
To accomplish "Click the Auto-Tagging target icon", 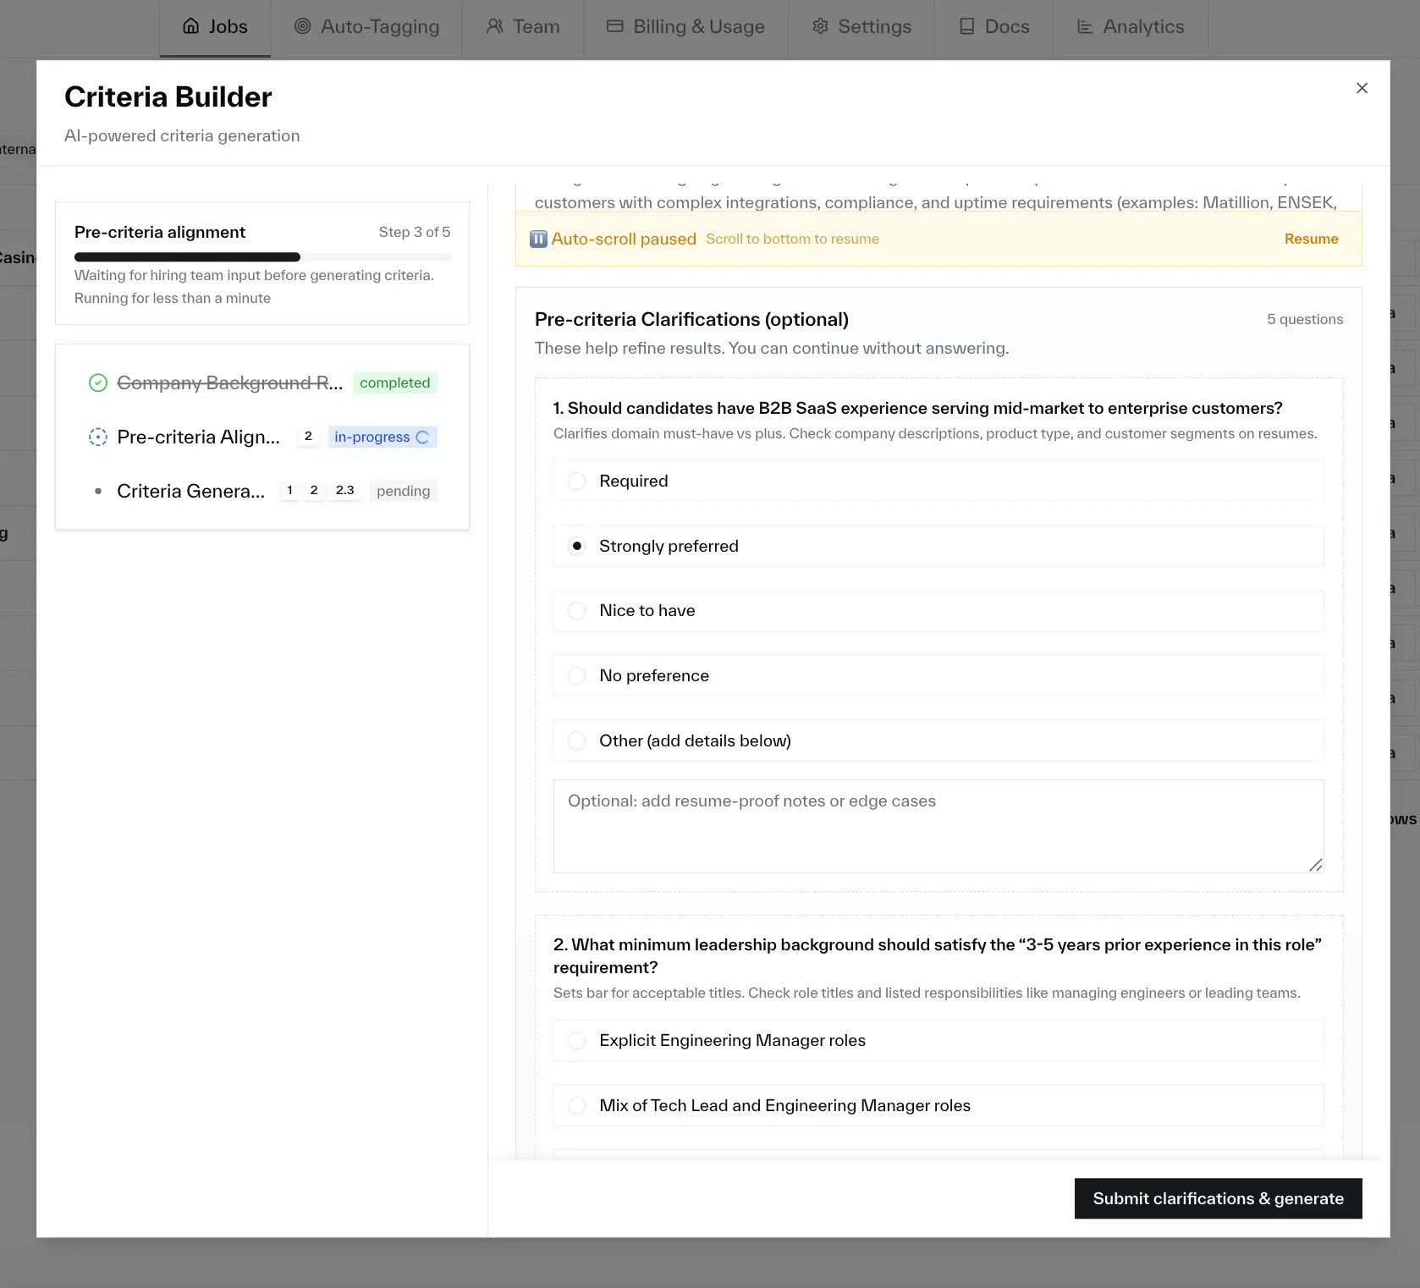I will (304, 26).
